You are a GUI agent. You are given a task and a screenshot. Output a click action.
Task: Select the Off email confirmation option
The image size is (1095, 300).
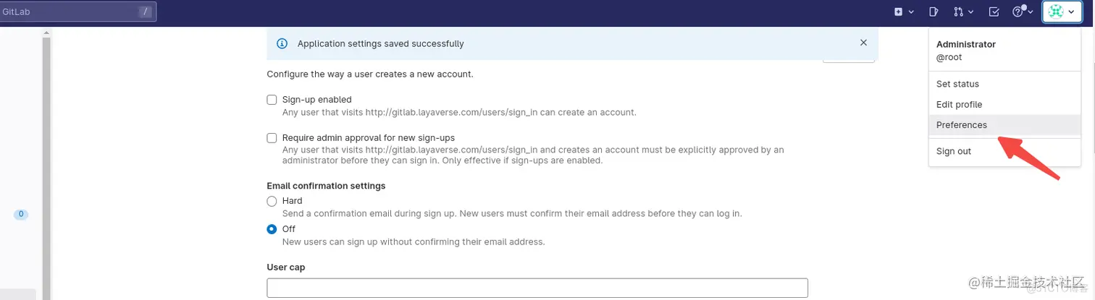[x=272, y=229]
